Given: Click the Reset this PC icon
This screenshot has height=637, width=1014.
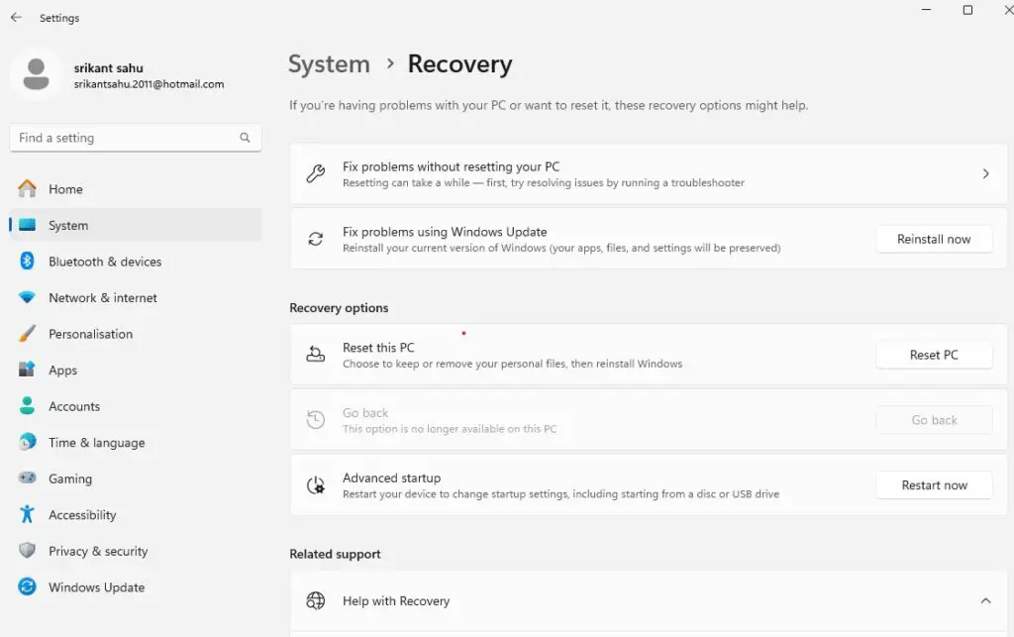Looking at the screenshot, I should (316, 354).
